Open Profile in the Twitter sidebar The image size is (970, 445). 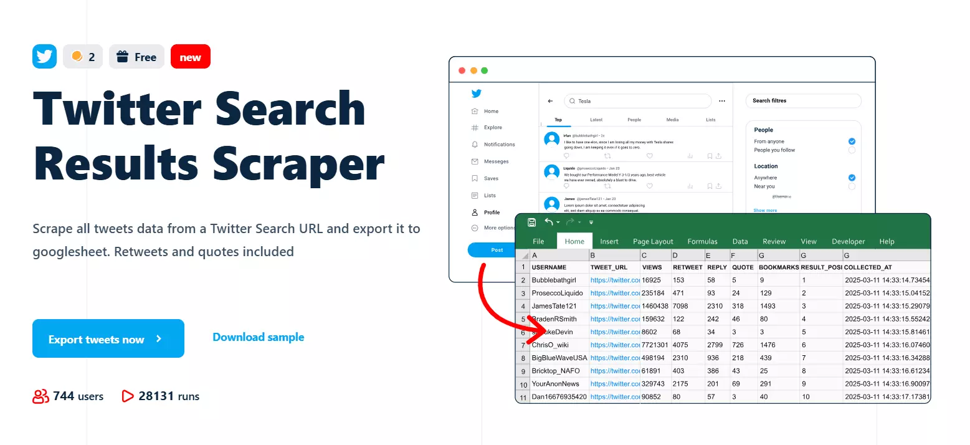[486, 213]
